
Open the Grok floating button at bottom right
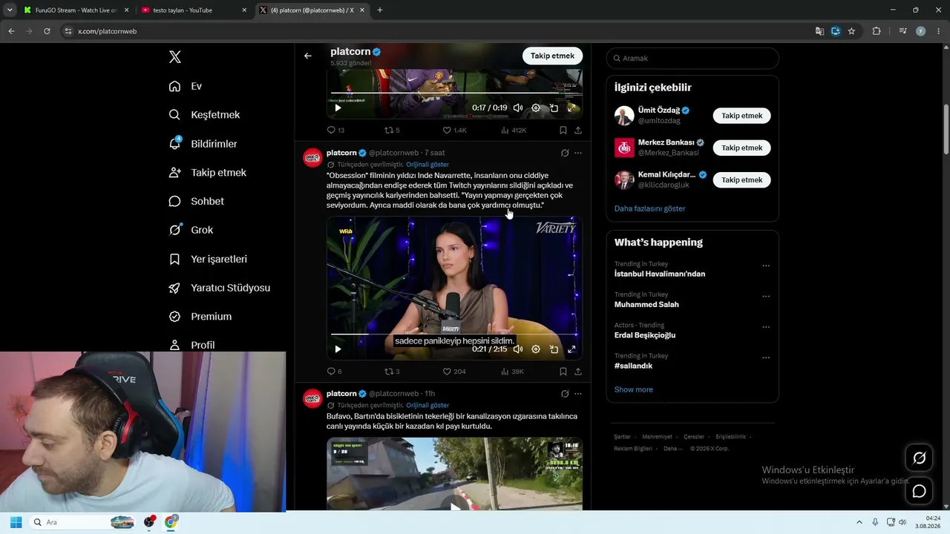[x=919, y=458]
